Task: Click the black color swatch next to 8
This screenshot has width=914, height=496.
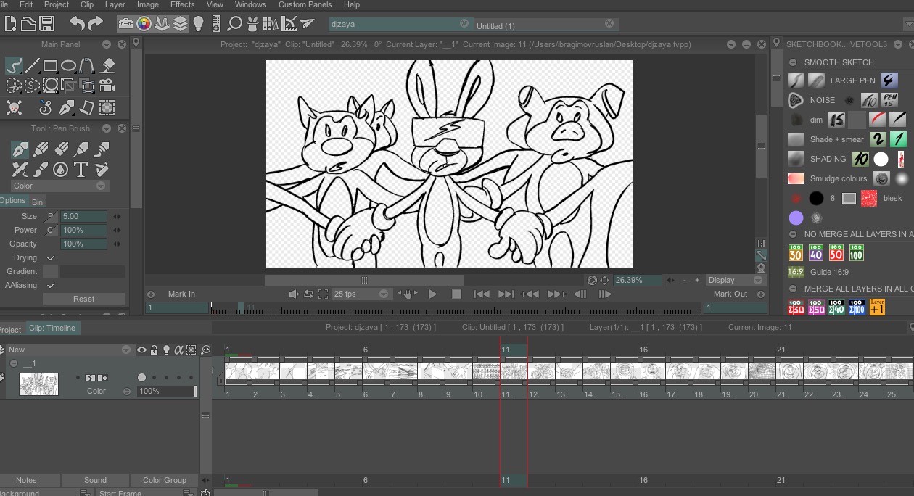Action: point(816,198)
